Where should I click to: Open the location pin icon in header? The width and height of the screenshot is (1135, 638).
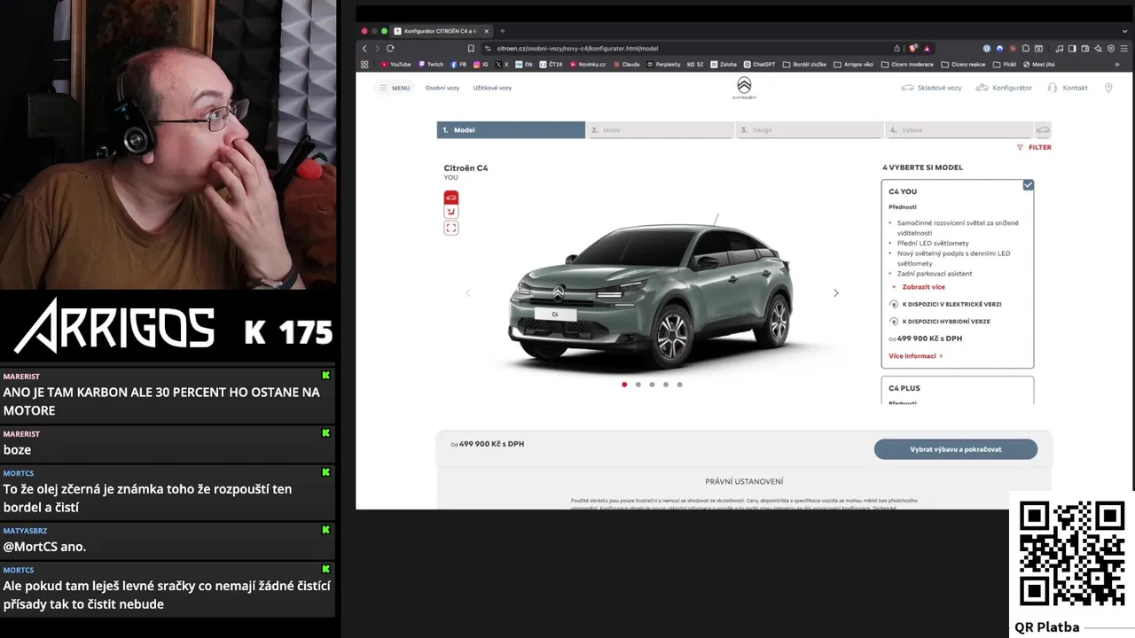point(1108,88)
